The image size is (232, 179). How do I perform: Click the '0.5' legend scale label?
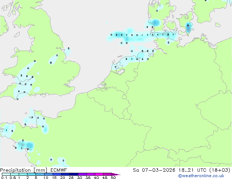pyautogui.click(x=12, y=178)
